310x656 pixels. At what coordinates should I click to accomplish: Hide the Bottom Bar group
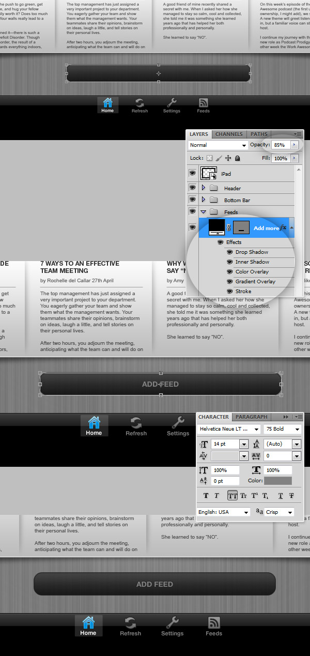click(192, 200)
